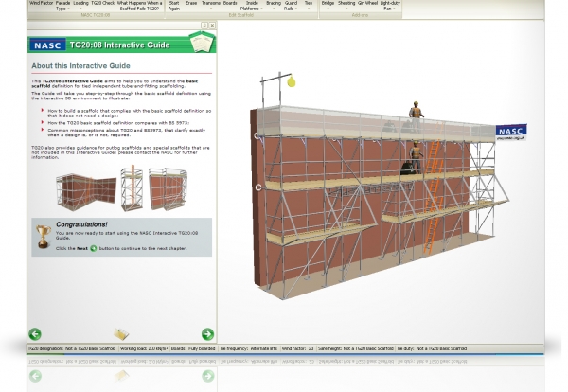Click the yellow gin wheel in 3D view
568x392 pixels.
[x=292, y=81]
